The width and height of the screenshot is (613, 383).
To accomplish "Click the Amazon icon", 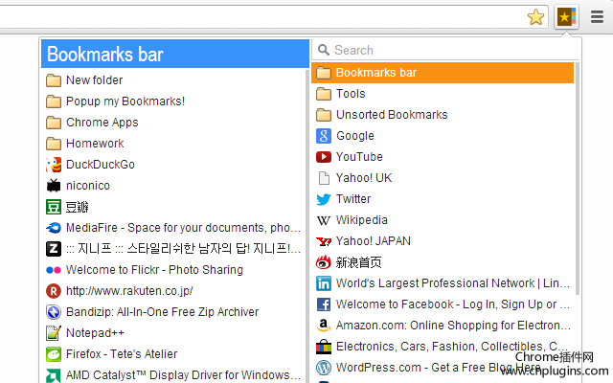I will click(324, 326).
